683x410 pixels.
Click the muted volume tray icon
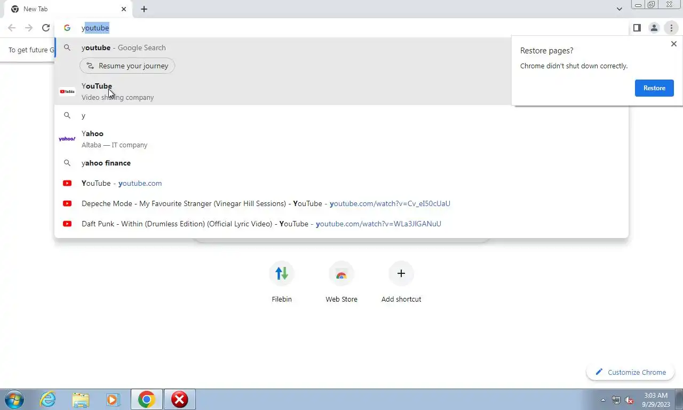[630, 400]
